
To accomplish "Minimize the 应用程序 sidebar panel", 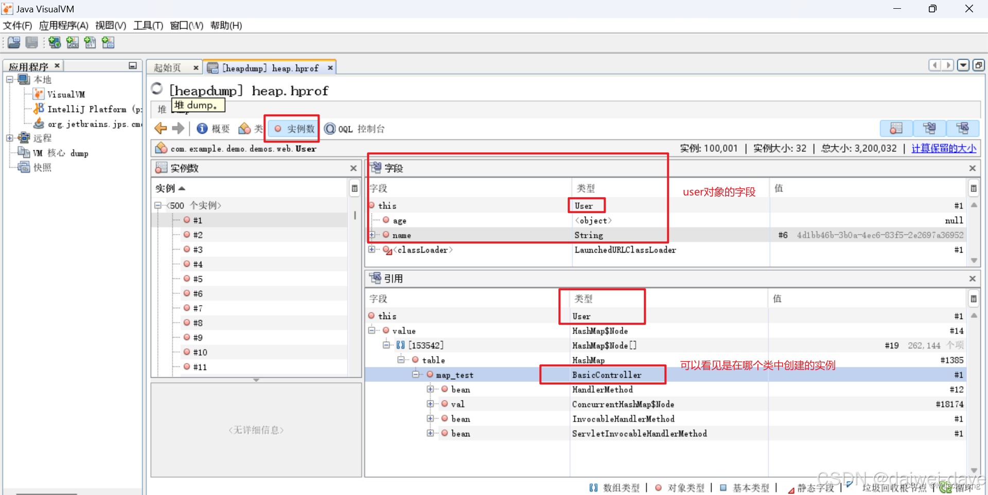I will click(133, 66).
